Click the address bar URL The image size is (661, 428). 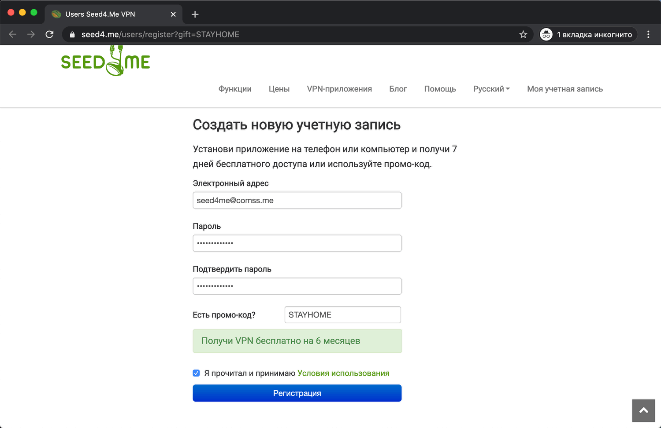(x=160, y=34)
